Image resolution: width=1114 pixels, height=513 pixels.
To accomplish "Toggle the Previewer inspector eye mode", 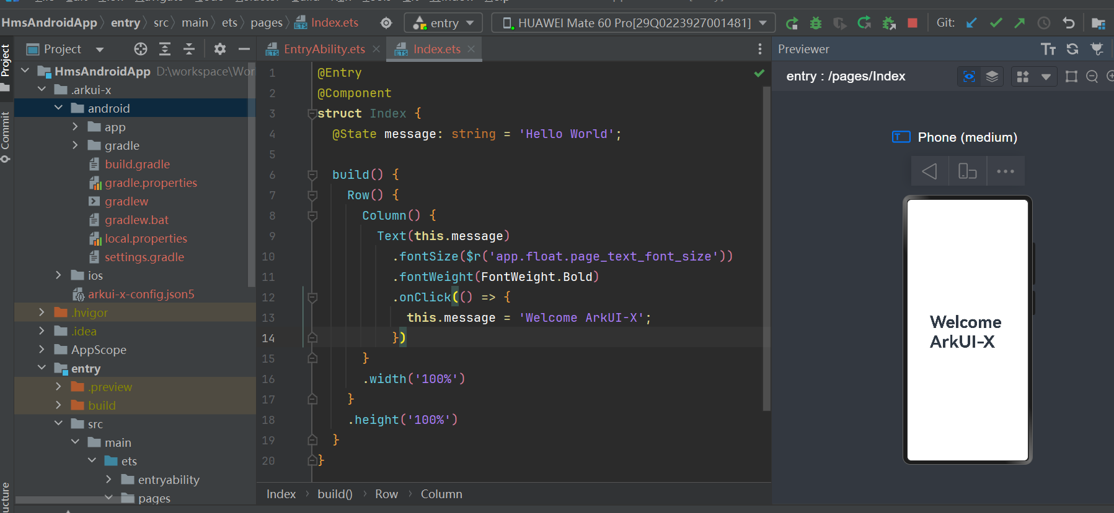I will click(x=969, y=76).
